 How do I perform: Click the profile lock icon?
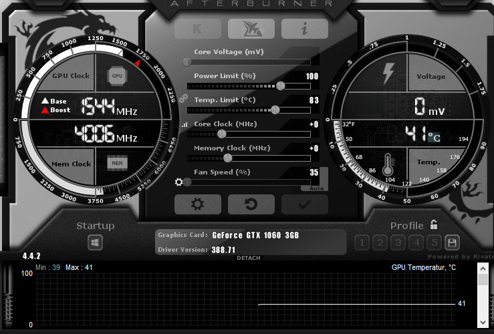pos(434,224)
